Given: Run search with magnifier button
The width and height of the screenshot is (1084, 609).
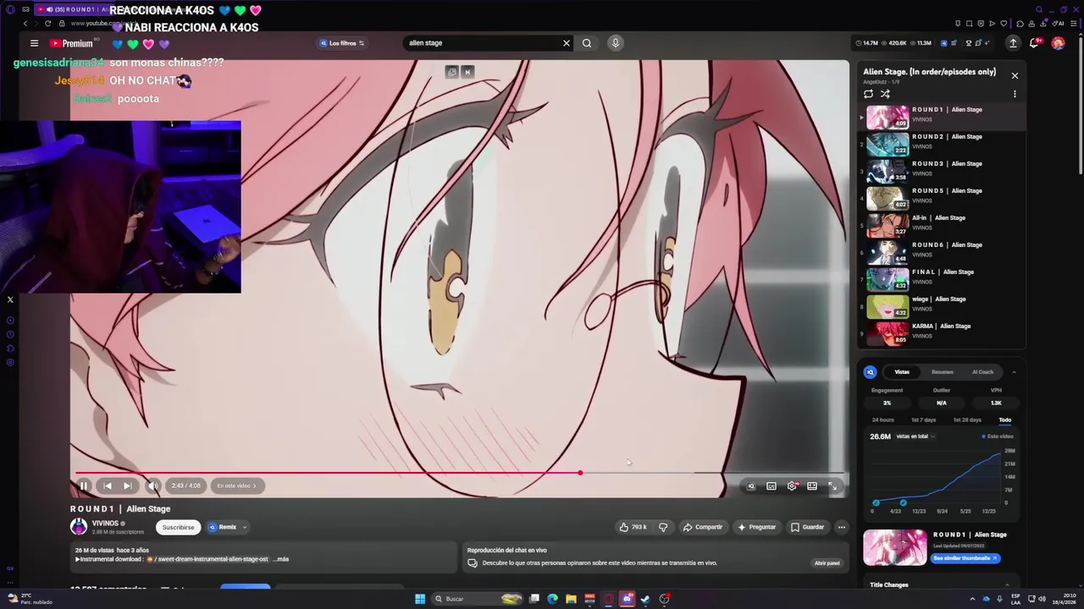Looking at the screenshot, I should (587, 43).
